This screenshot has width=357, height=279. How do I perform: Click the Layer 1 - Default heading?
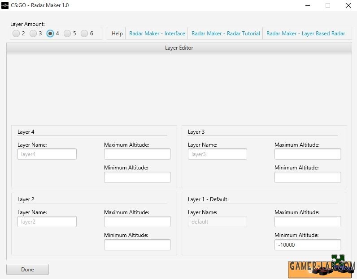point(207,199)
